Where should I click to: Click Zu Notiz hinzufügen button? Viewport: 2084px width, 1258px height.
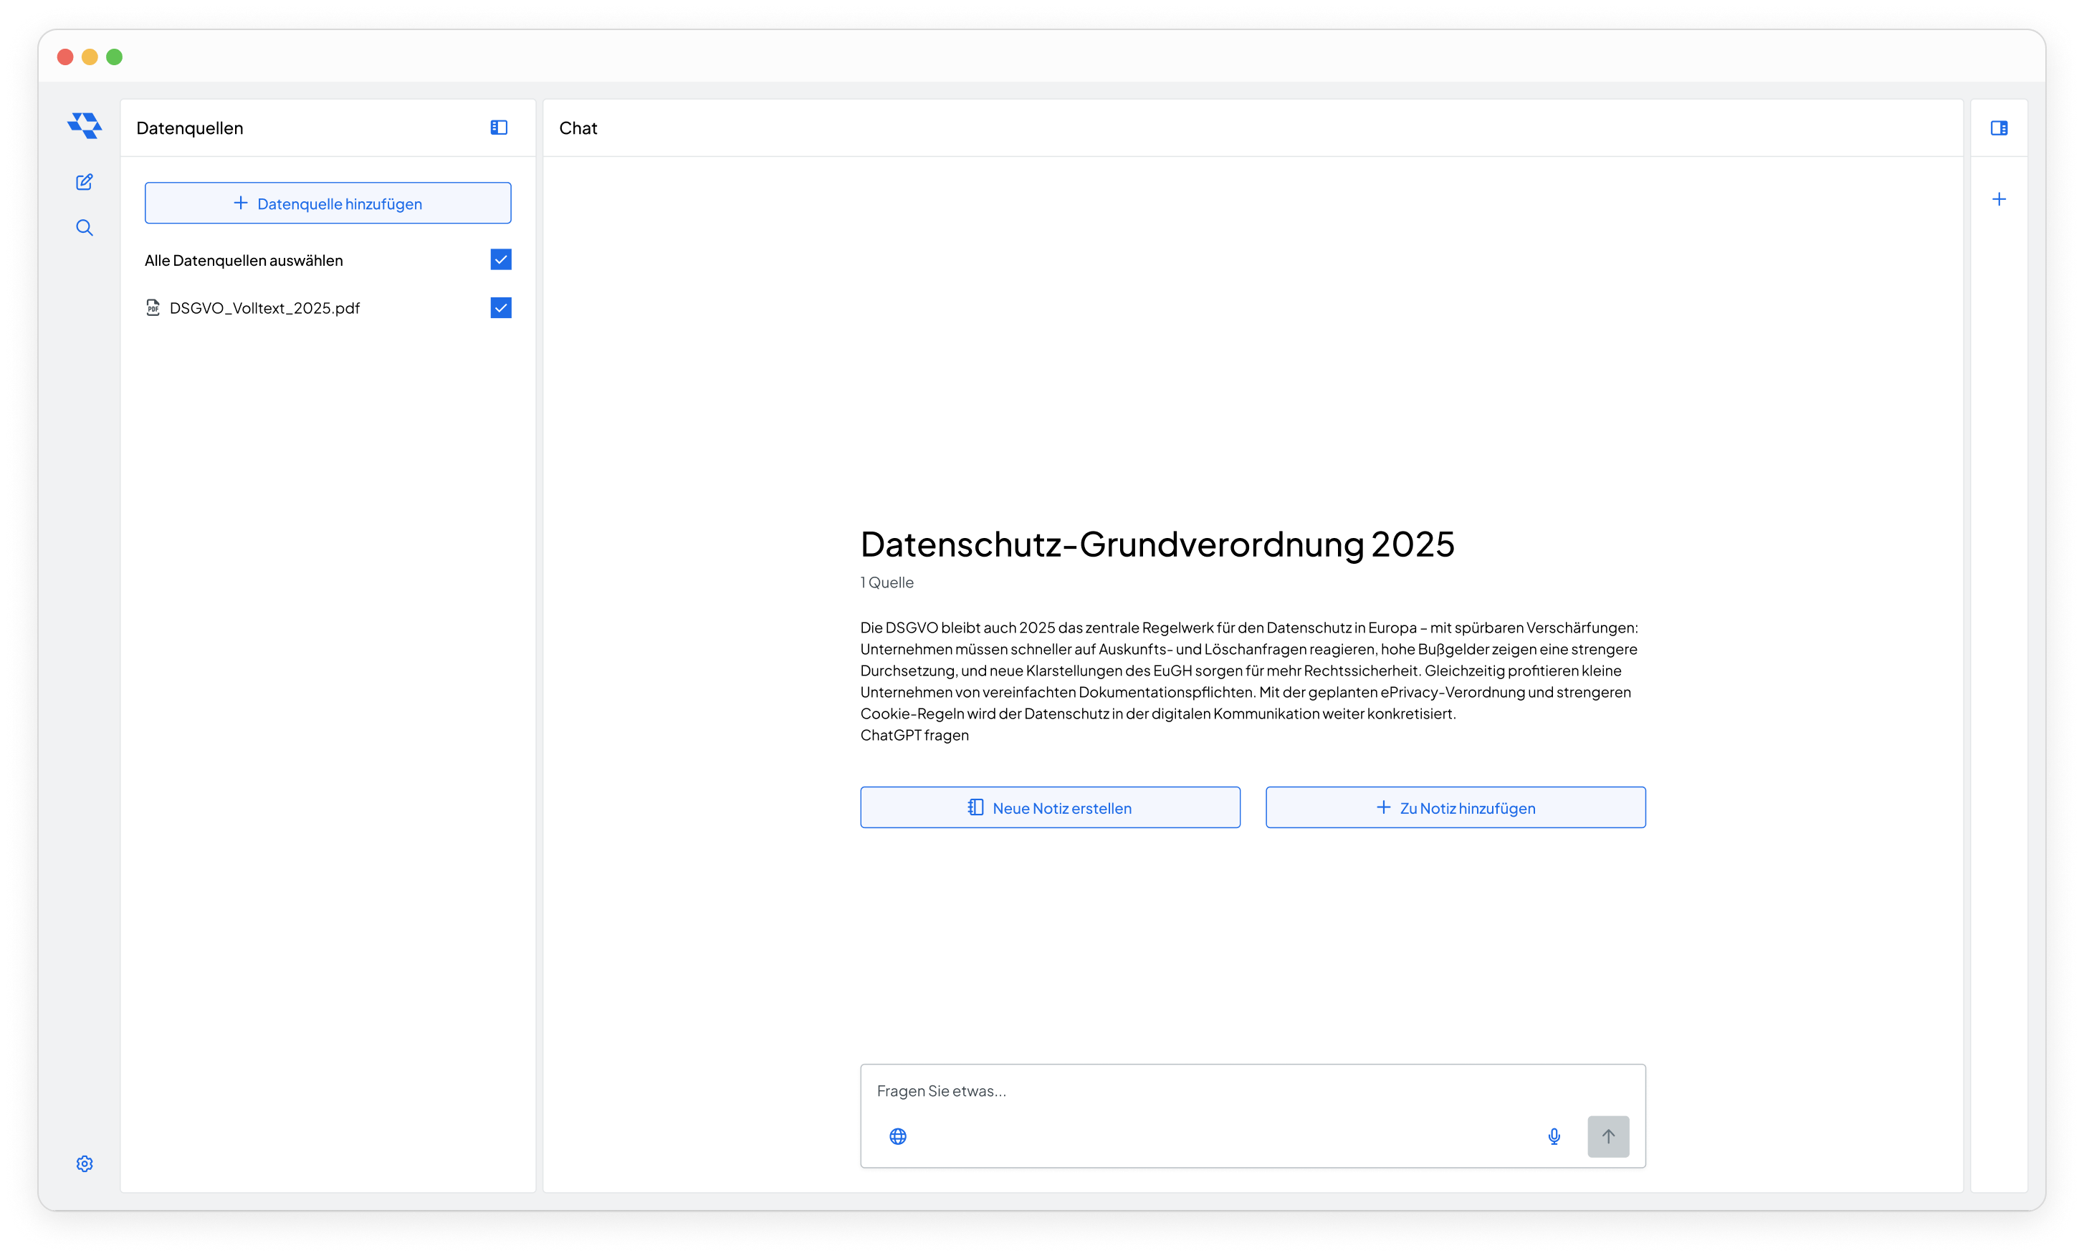[x=1455, y=807]
